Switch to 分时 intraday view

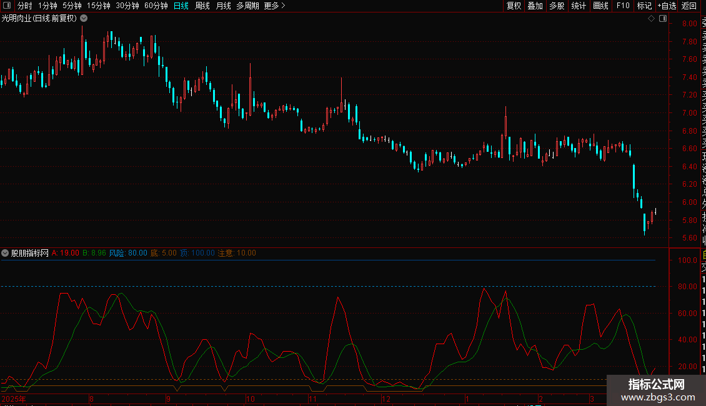point(25,6)
